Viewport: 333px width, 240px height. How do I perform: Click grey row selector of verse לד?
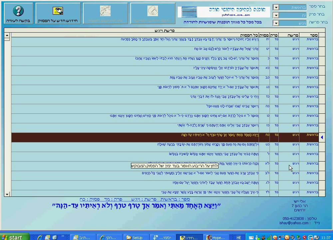(322, 193)
